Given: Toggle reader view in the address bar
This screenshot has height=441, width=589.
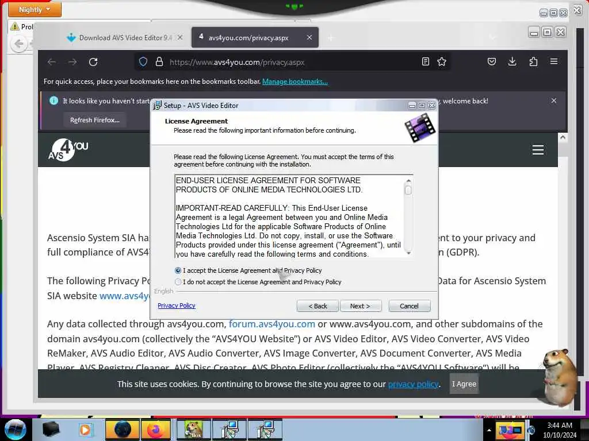Looking at the screenshot, I should (x=425, y=61).
